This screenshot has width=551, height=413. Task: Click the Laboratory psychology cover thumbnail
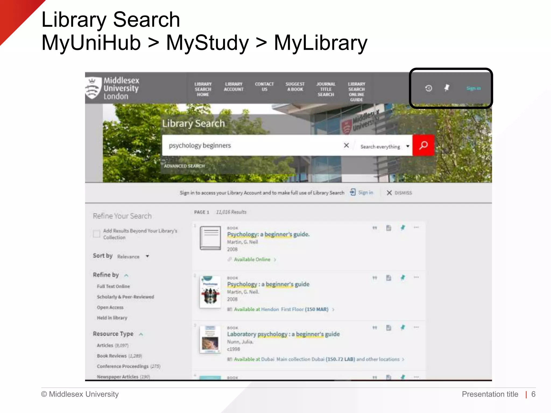pyautogui.click(x=210, y=340)
